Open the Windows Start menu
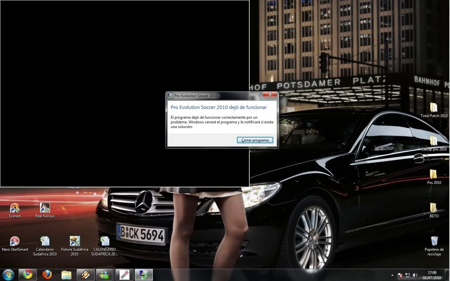This screenshot has width=450, height=281. coord(8,275)
